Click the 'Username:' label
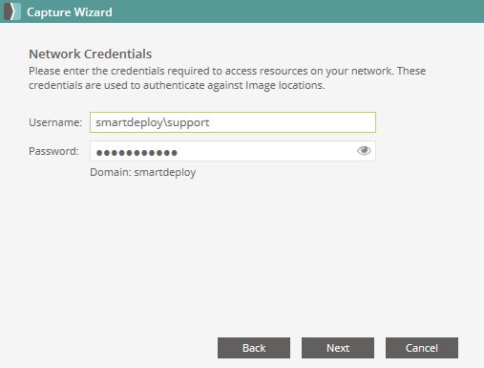The height and width of the screenshot is (368, 484). click(x=55, y=122)
